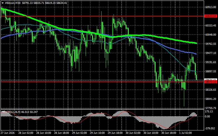Click the high price 58835.71 in title

39,3
